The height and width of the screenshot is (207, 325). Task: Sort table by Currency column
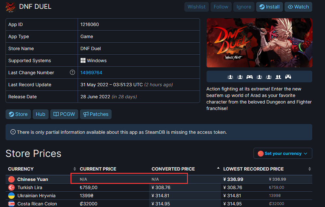coord(21,169)
